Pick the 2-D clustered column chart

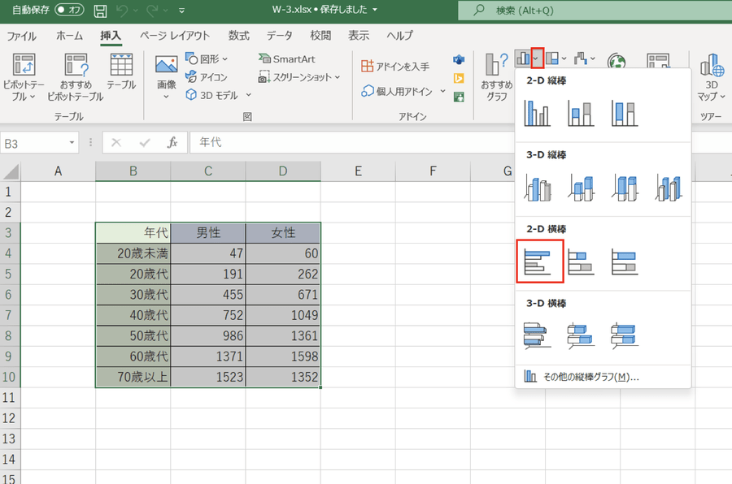pyautogui.click(x=538, y=113)
